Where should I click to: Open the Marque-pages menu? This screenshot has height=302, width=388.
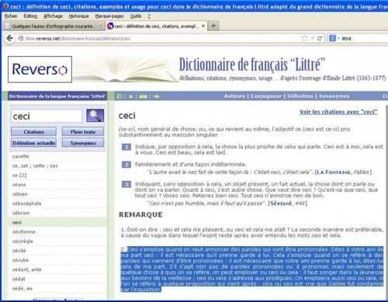[x=109, y=16]
